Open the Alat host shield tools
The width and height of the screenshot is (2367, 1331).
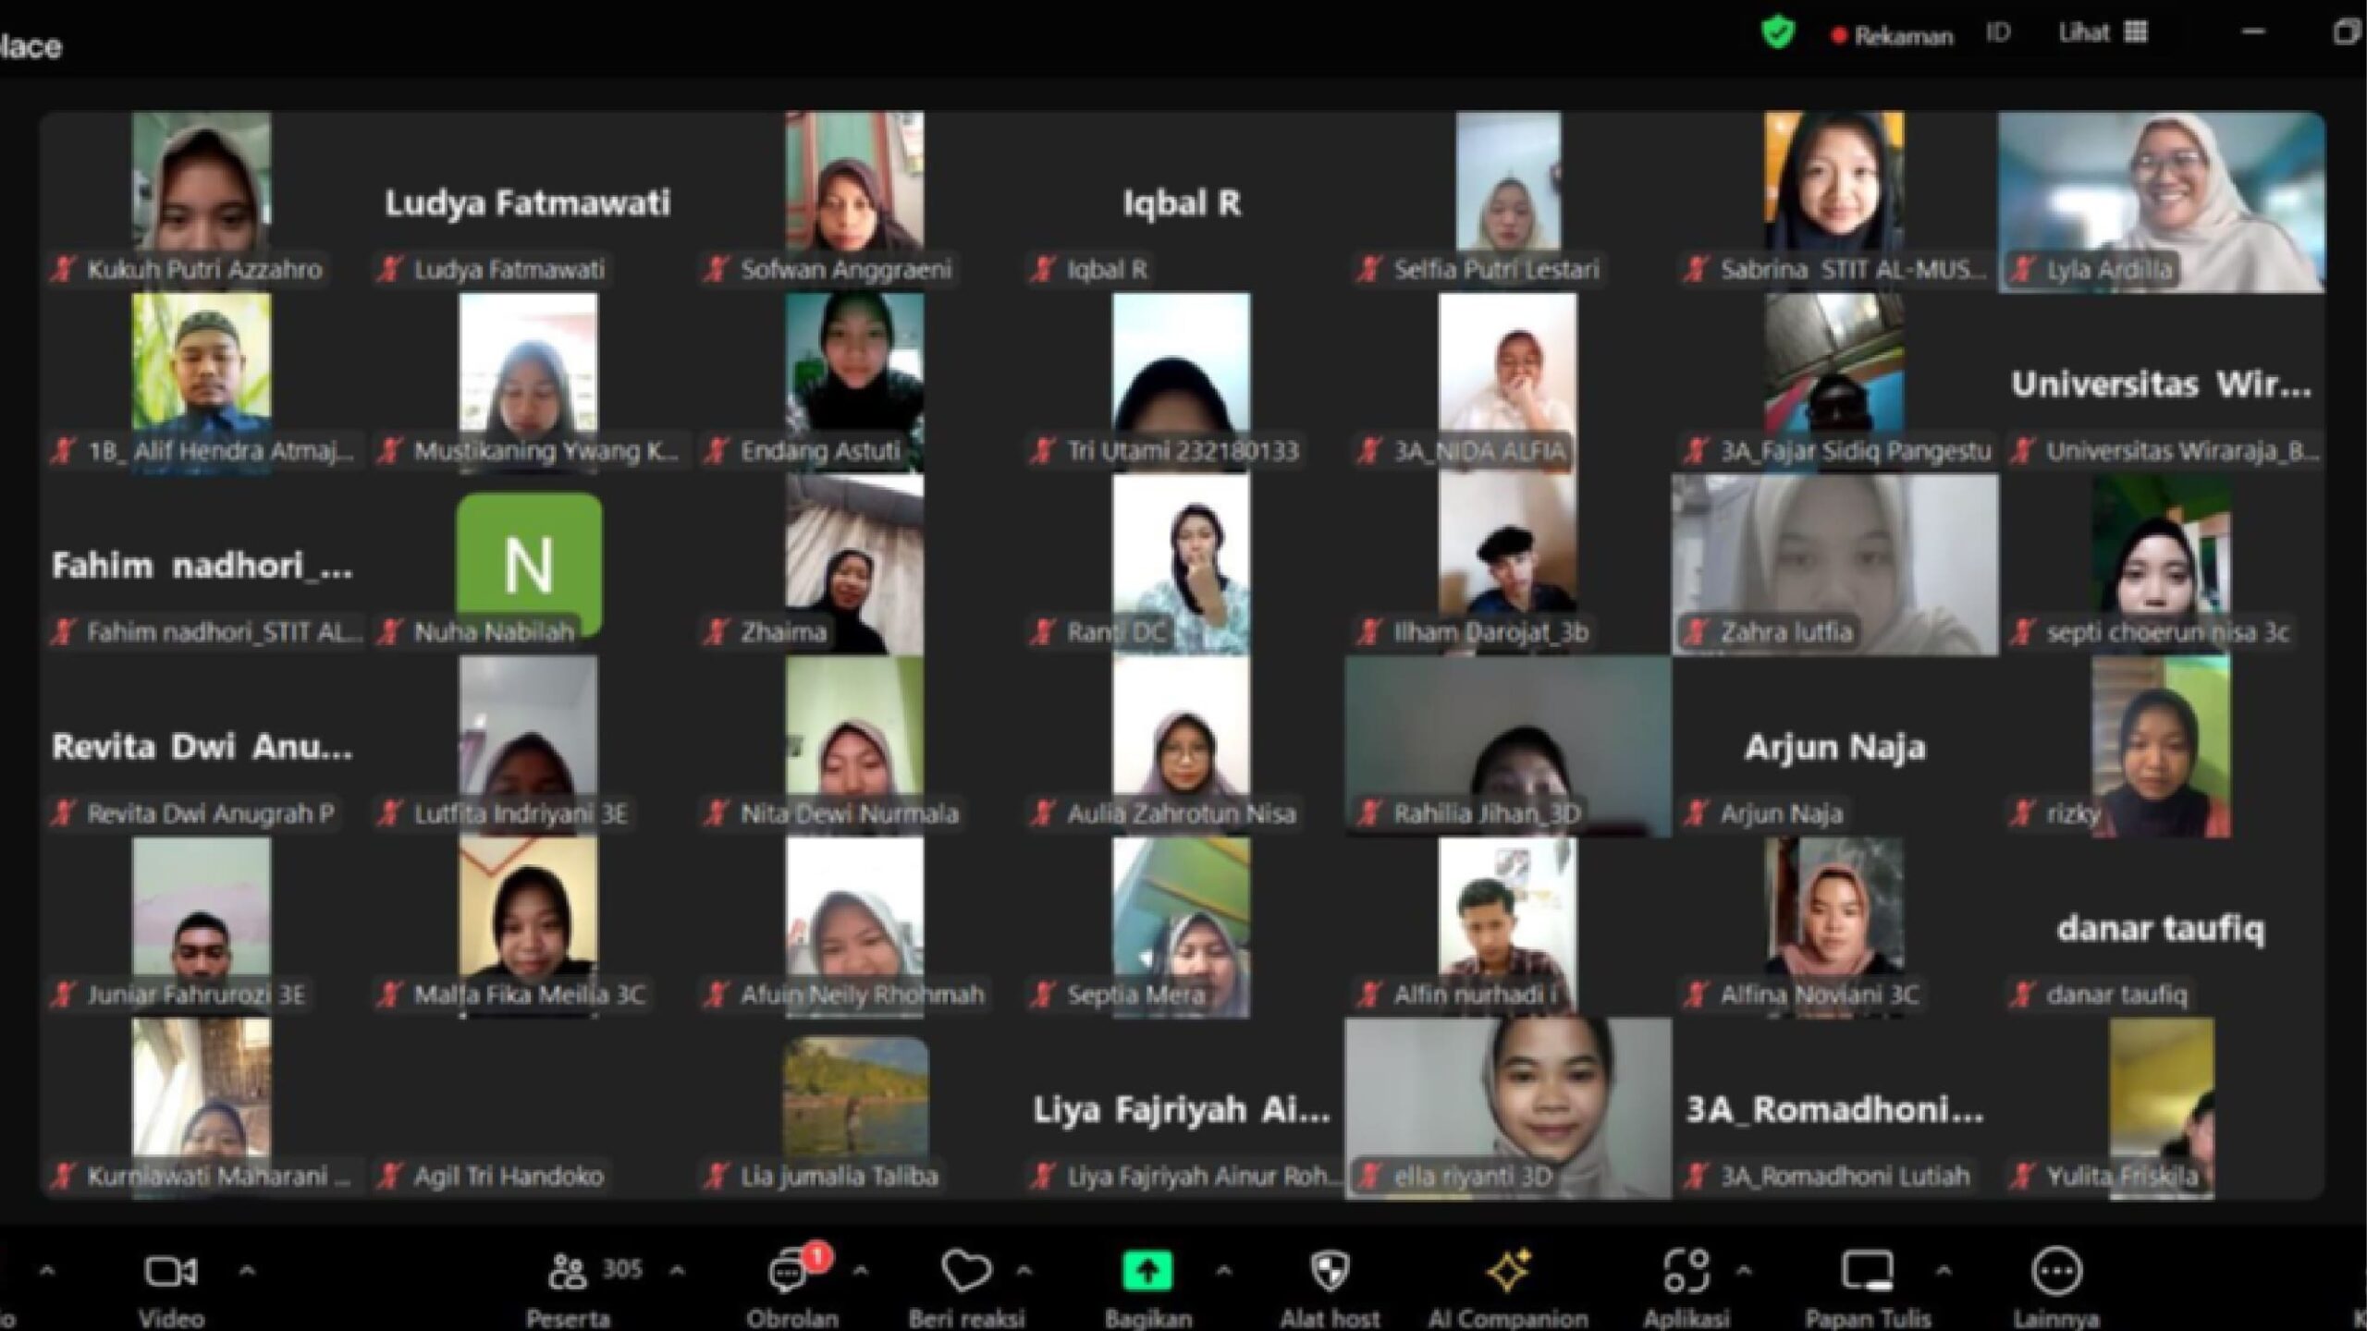click(x=1330, y=1272)
